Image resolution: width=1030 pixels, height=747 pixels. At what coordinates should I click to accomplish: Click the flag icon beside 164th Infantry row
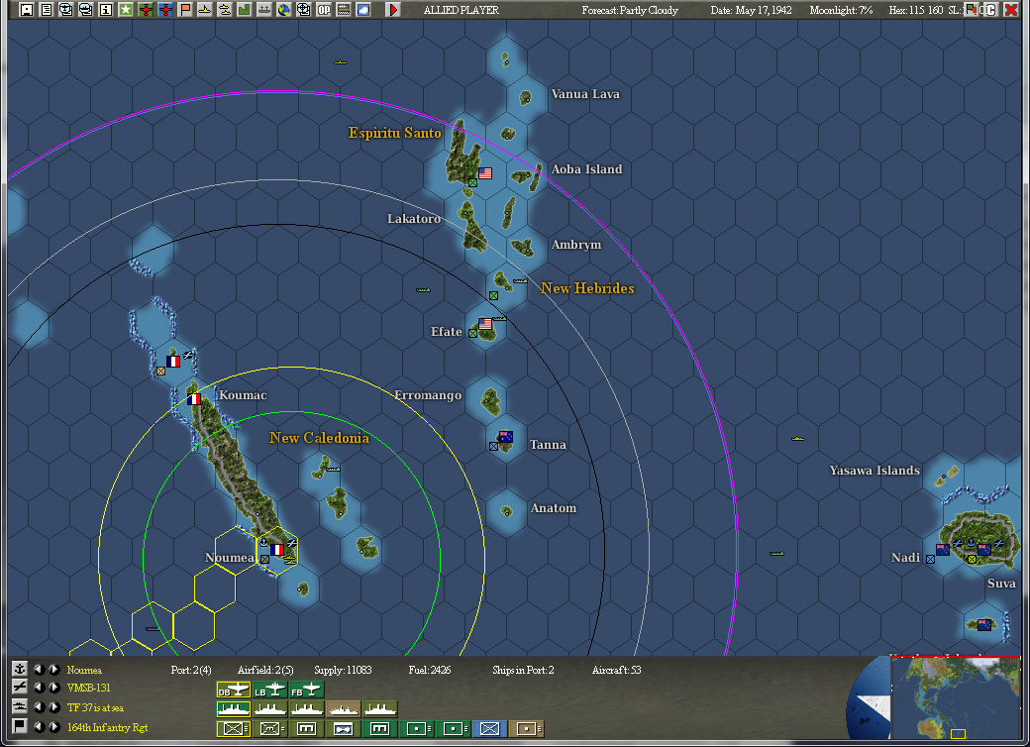click(20, 726)
